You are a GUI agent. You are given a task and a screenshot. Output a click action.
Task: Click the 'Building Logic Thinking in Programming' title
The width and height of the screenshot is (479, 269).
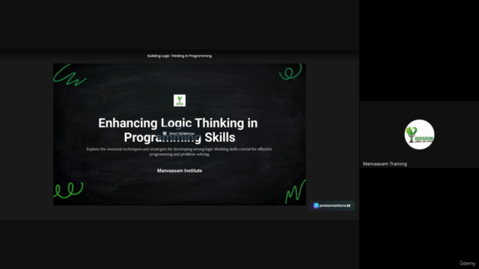[x=180, y=56]
